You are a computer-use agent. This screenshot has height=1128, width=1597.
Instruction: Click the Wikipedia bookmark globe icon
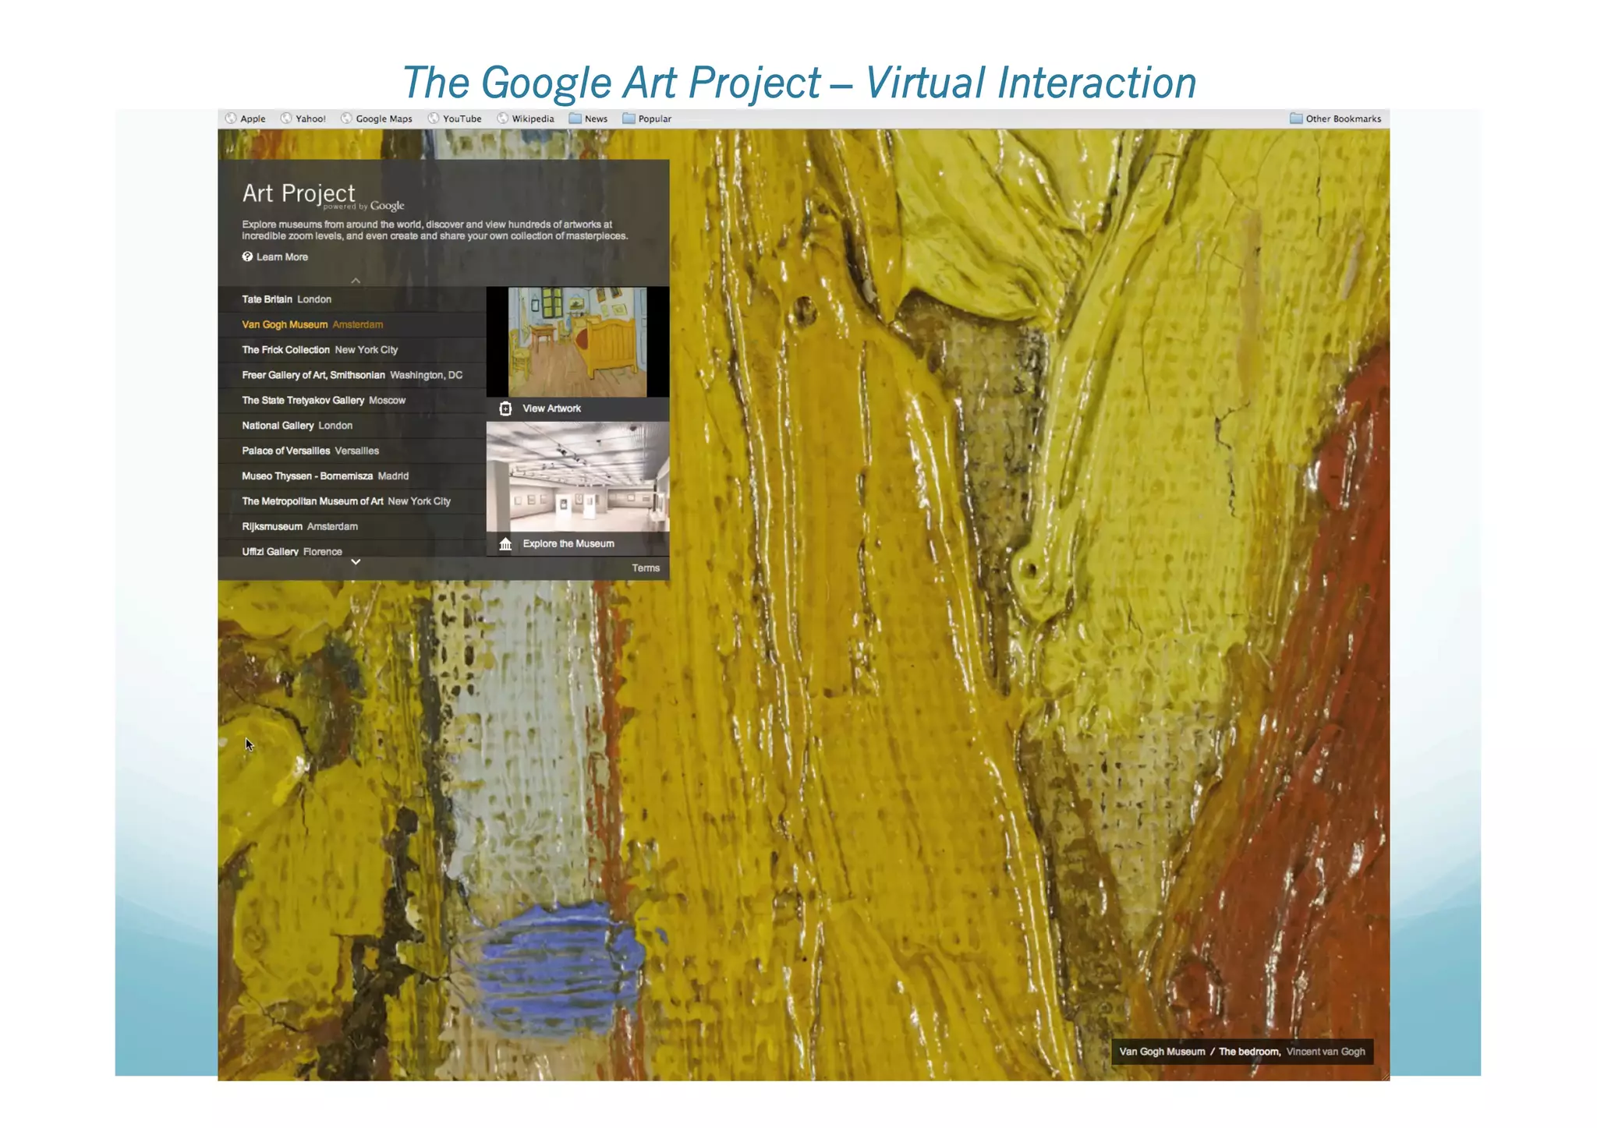click(503, 118)
